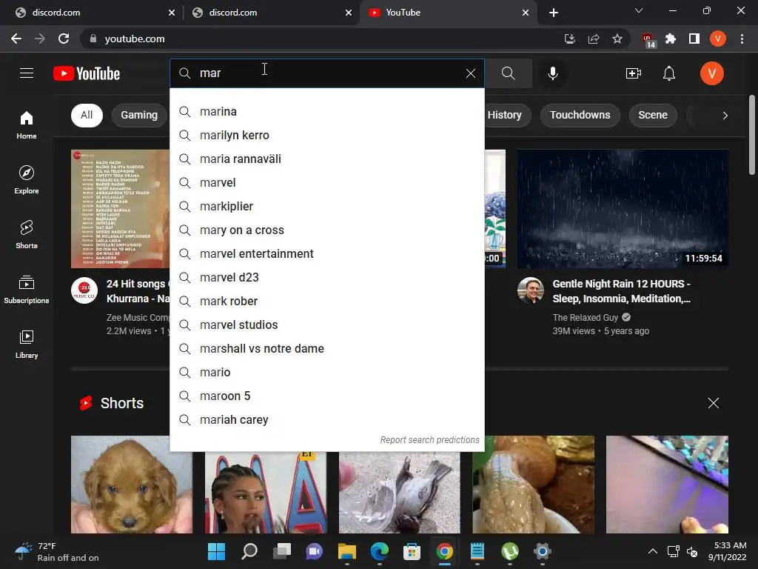Choose the 'marvel entertainment' suggestion

pos(327,253)
